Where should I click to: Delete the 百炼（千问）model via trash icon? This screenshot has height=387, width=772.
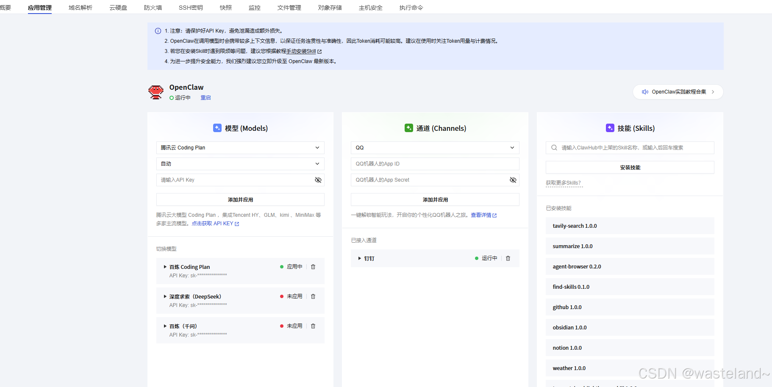click(x=313, y=326)
